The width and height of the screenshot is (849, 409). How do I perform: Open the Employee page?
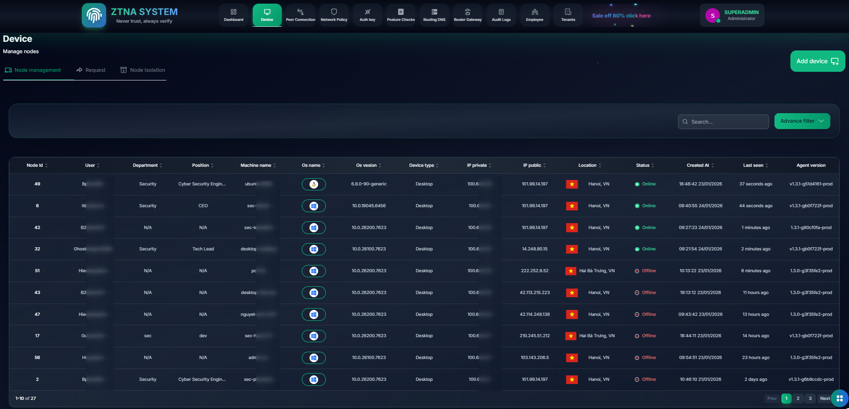pos(534,15)
